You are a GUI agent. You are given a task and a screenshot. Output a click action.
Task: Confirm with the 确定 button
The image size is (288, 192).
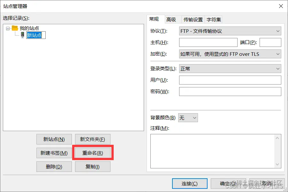[228, 184]
